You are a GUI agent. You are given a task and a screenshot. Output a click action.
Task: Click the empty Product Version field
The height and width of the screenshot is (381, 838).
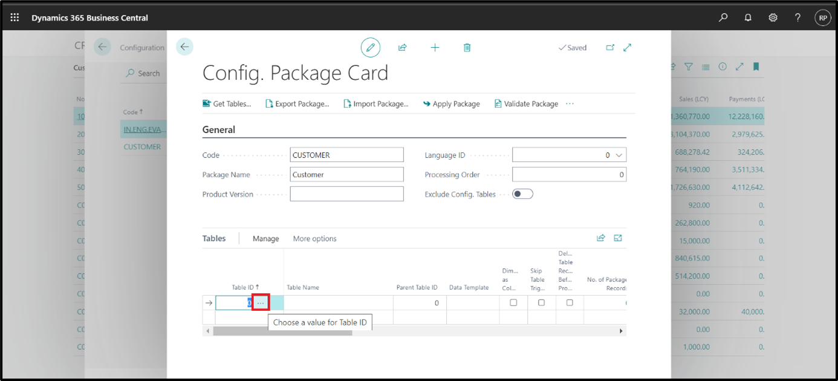pos(346,194)
